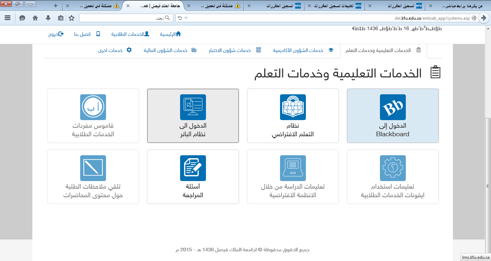
Task: Open the Blackboard login tile icon
Action: click(x=393, y=107)
